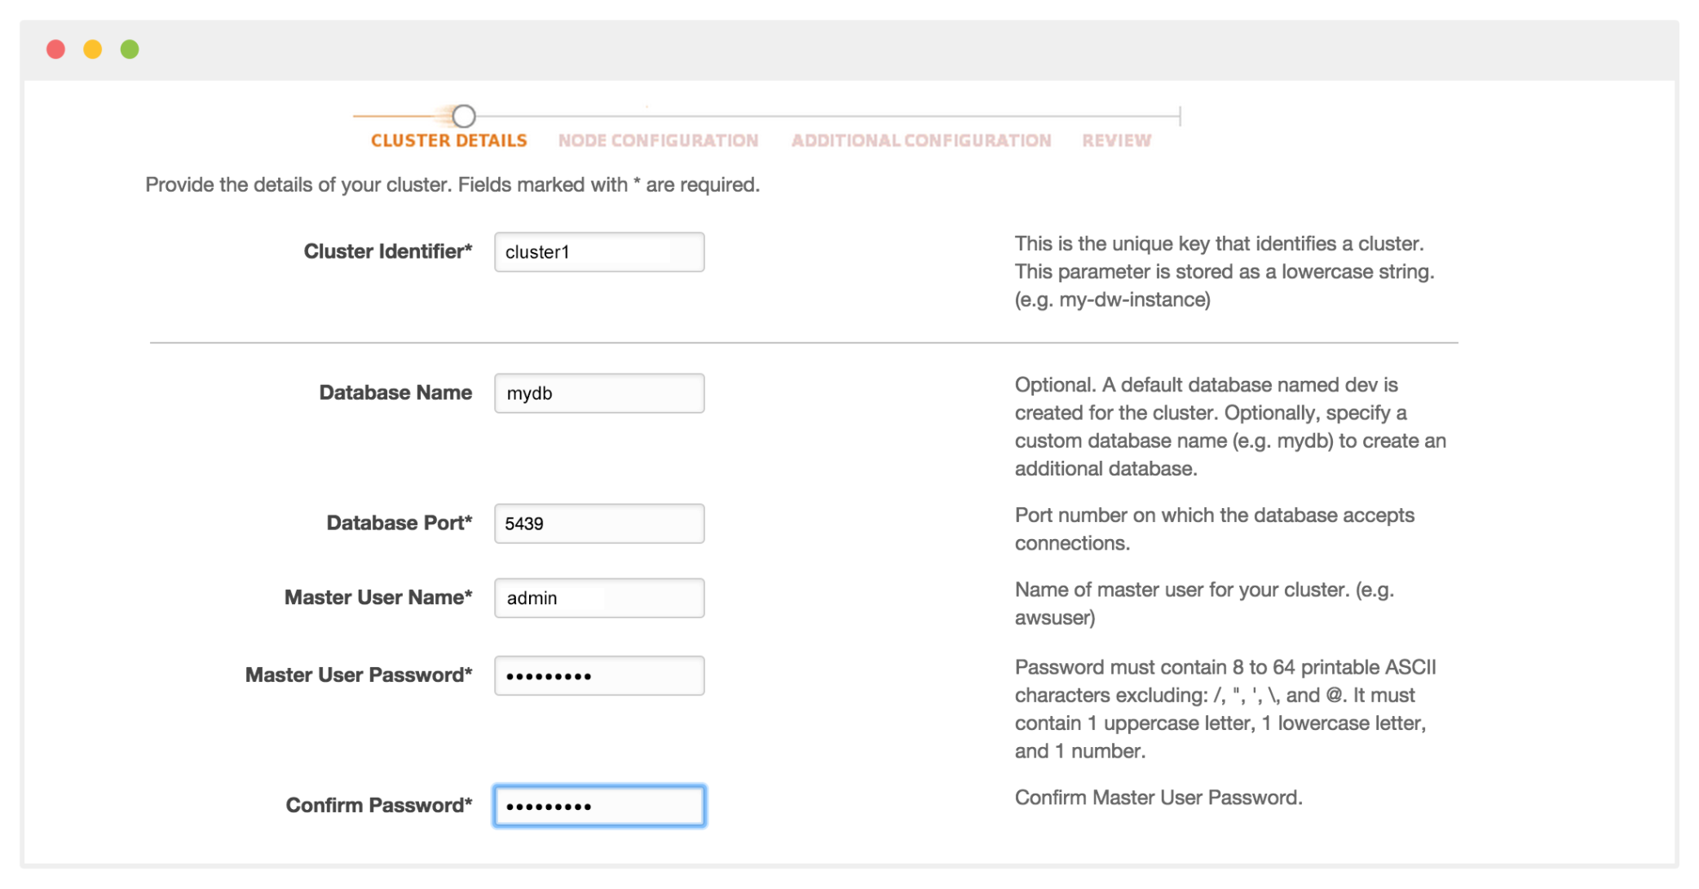Viewport: 1699px width, 889px height.
Task: Switch to the Node Configuration step
Action: [659, 139]
